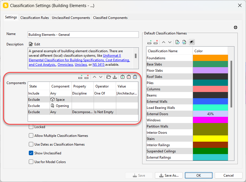Click the import from Excel icon

[x=184, y=42]
